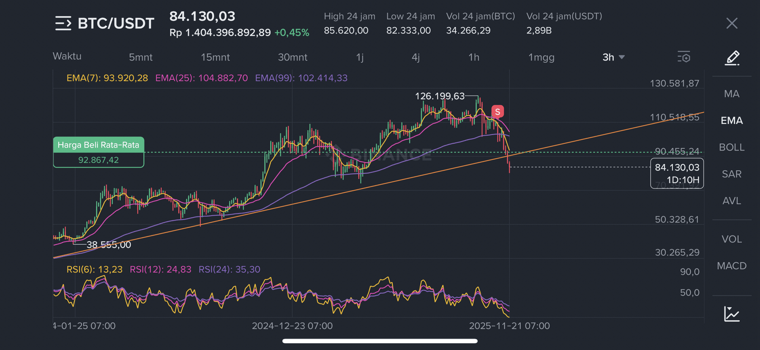Tap the EMA(7) value 93.920,28
Screen dimensions: 760x350
(x=126, y=78)
